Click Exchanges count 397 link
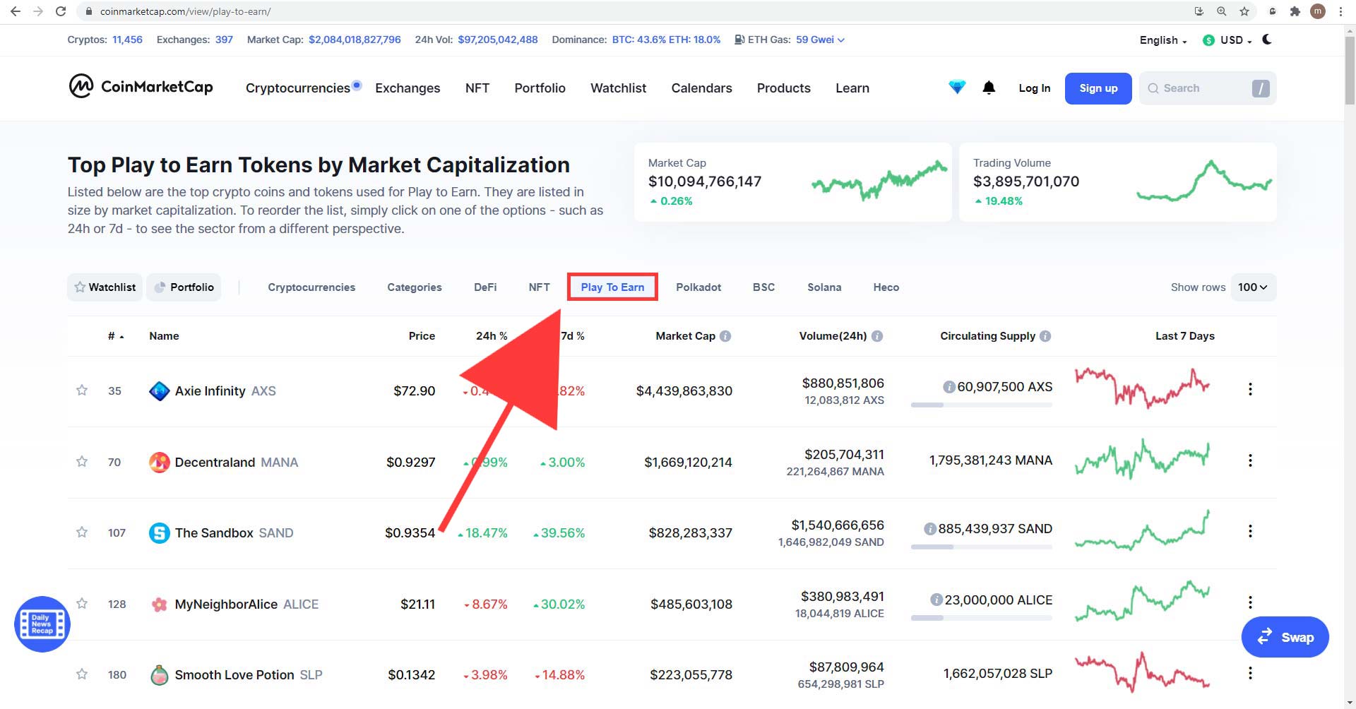The image size is (1356, 709). pyautogui.click(x=224, y=40)
